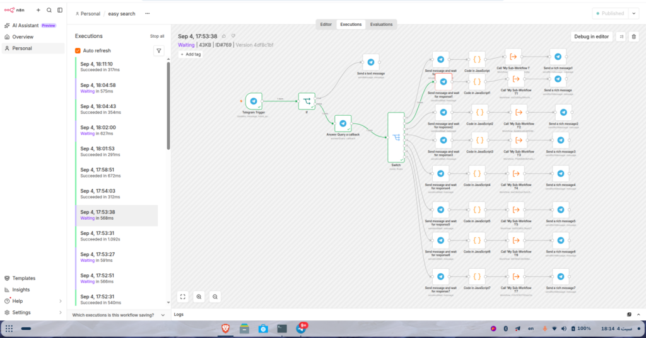This screenshot has width=646, height=338.
Task: Mark execution with thumbs up icon
Action: (224, 36)
